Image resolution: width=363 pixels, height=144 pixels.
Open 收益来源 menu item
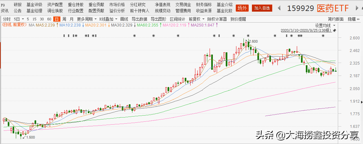(204, 11)
